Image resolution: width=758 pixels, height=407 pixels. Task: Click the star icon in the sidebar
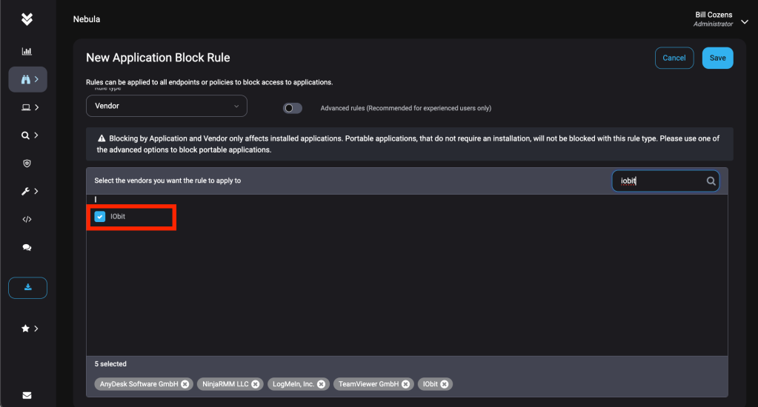click(x=26, y=329)
